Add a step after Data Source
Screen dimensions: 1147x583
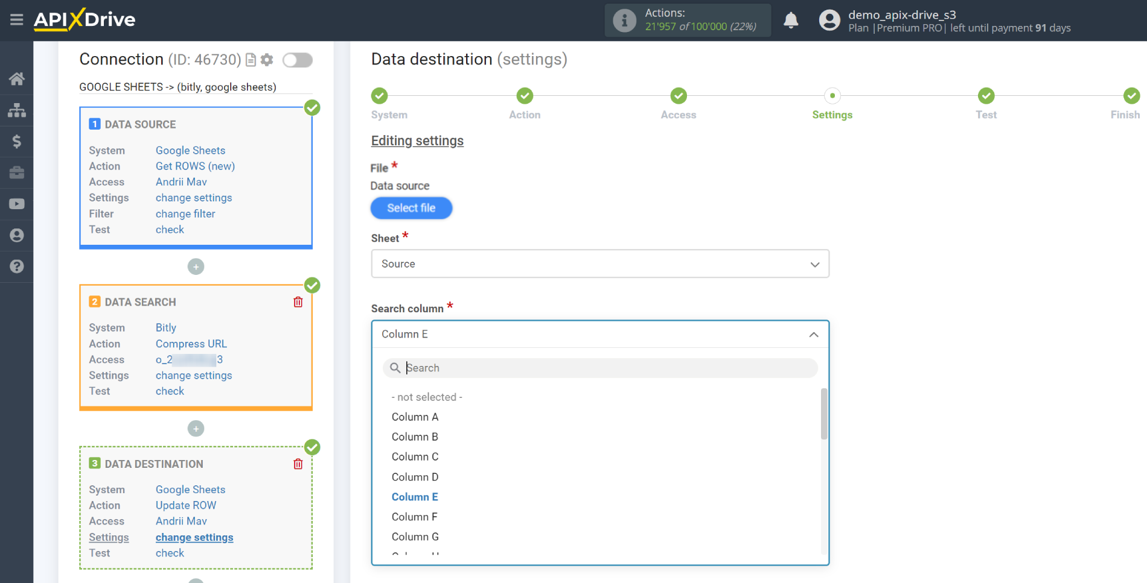click(x=196, y=266)
